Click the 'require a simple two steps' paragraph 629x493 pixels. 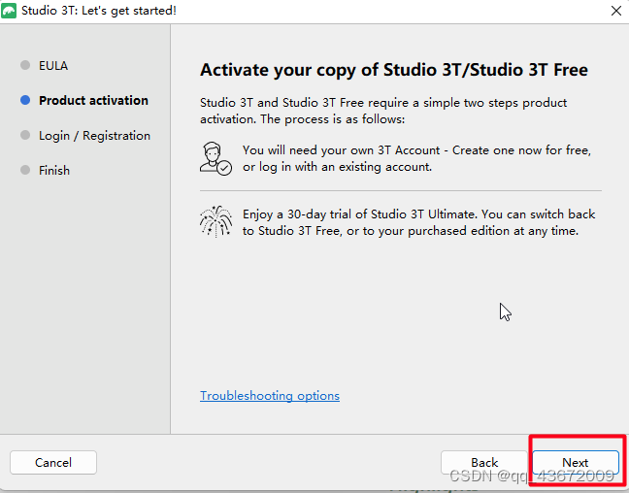pos(383,111)
